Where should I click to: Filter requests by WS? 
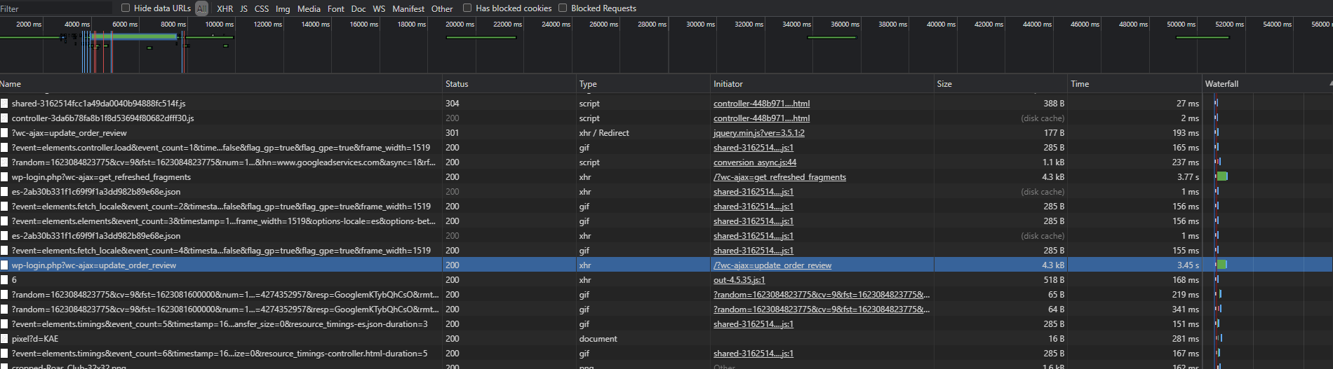(x=379, y=8)
